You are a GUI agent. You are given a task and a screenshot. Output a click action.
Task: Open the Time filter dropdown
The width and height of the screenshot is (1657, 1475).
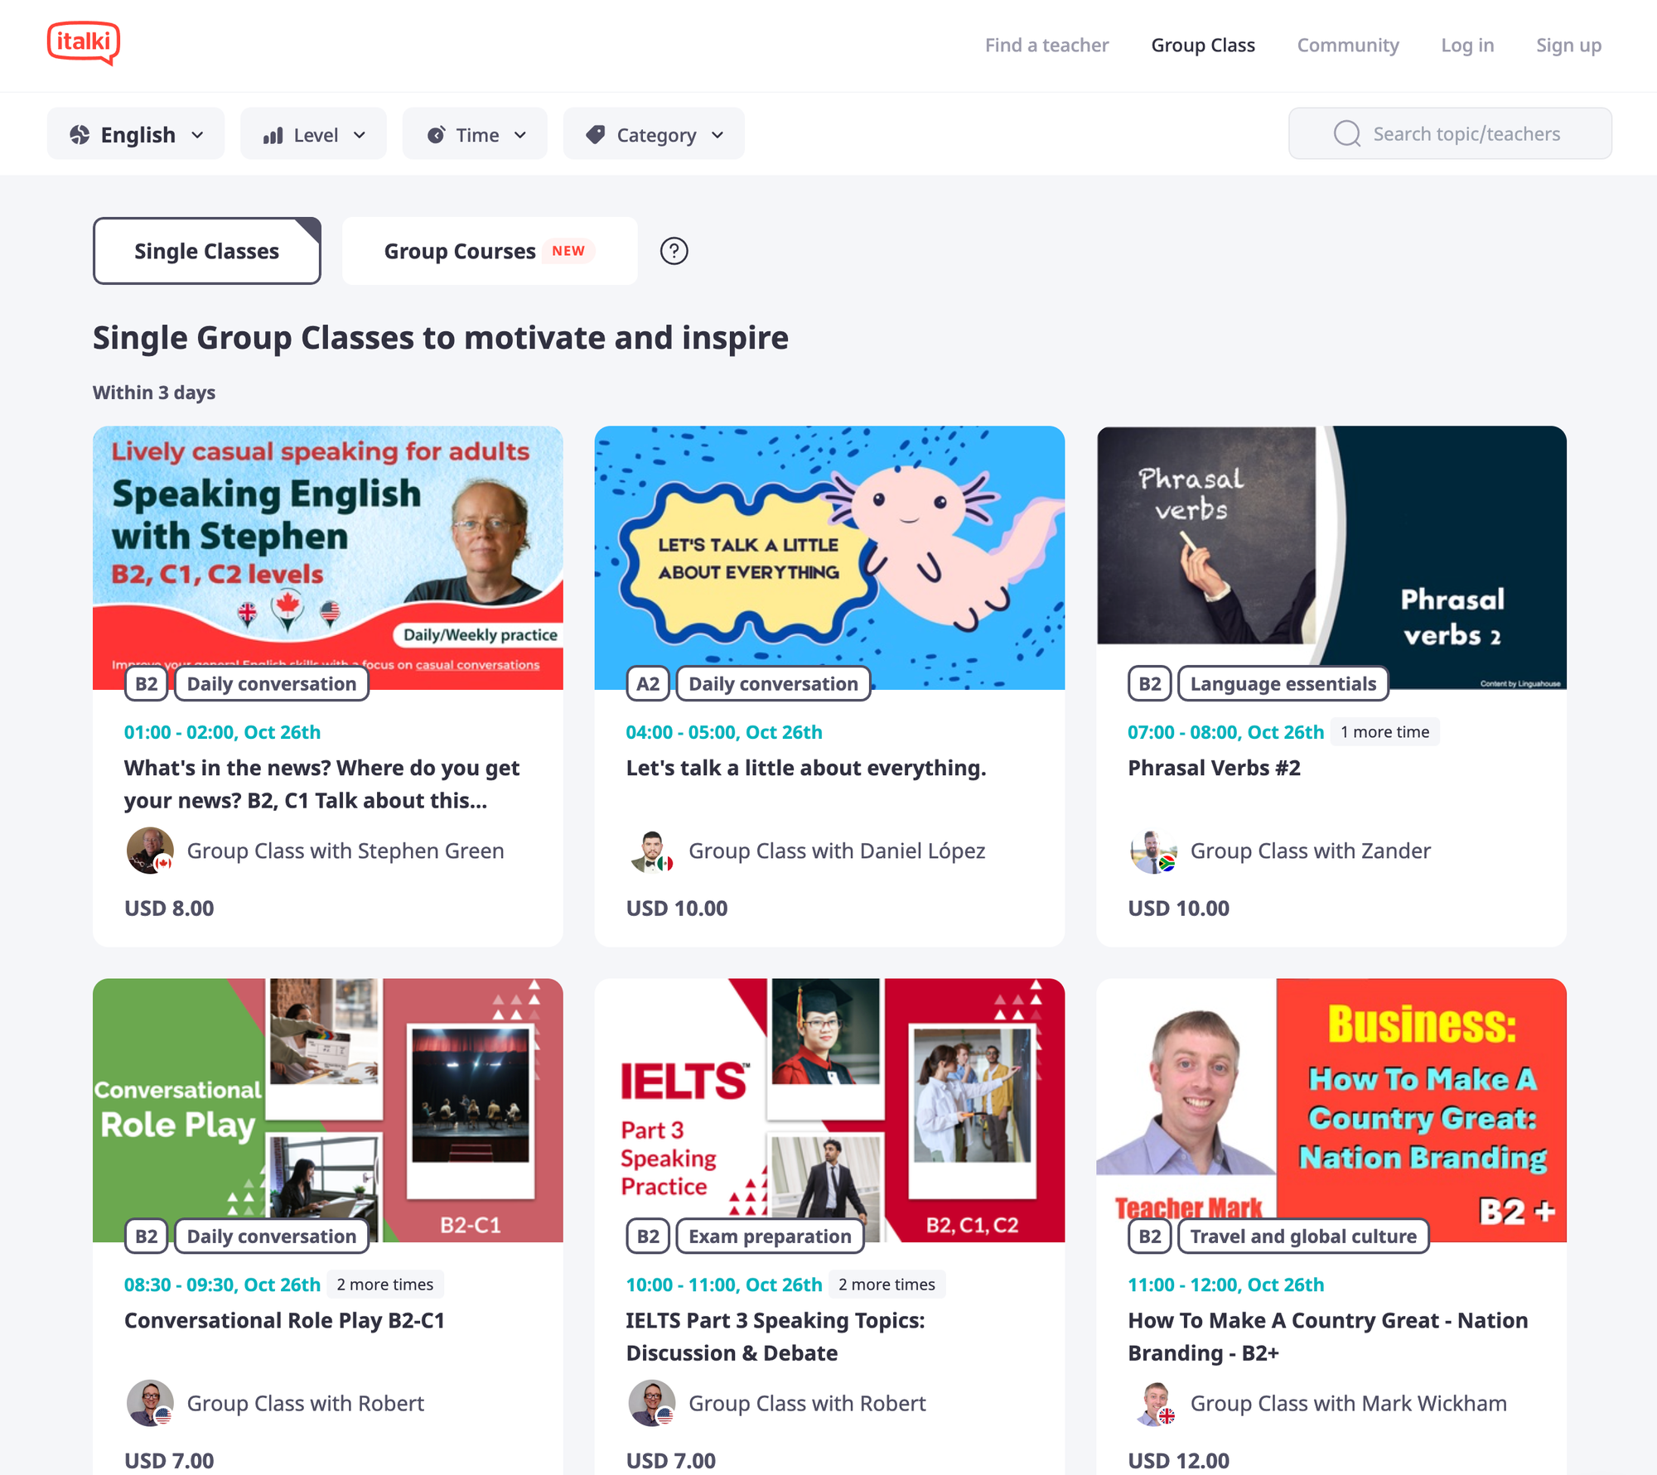click(475, 133)
